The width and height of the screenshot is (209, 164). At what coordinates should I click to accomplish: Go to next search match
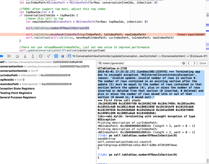tap(194, 63)
